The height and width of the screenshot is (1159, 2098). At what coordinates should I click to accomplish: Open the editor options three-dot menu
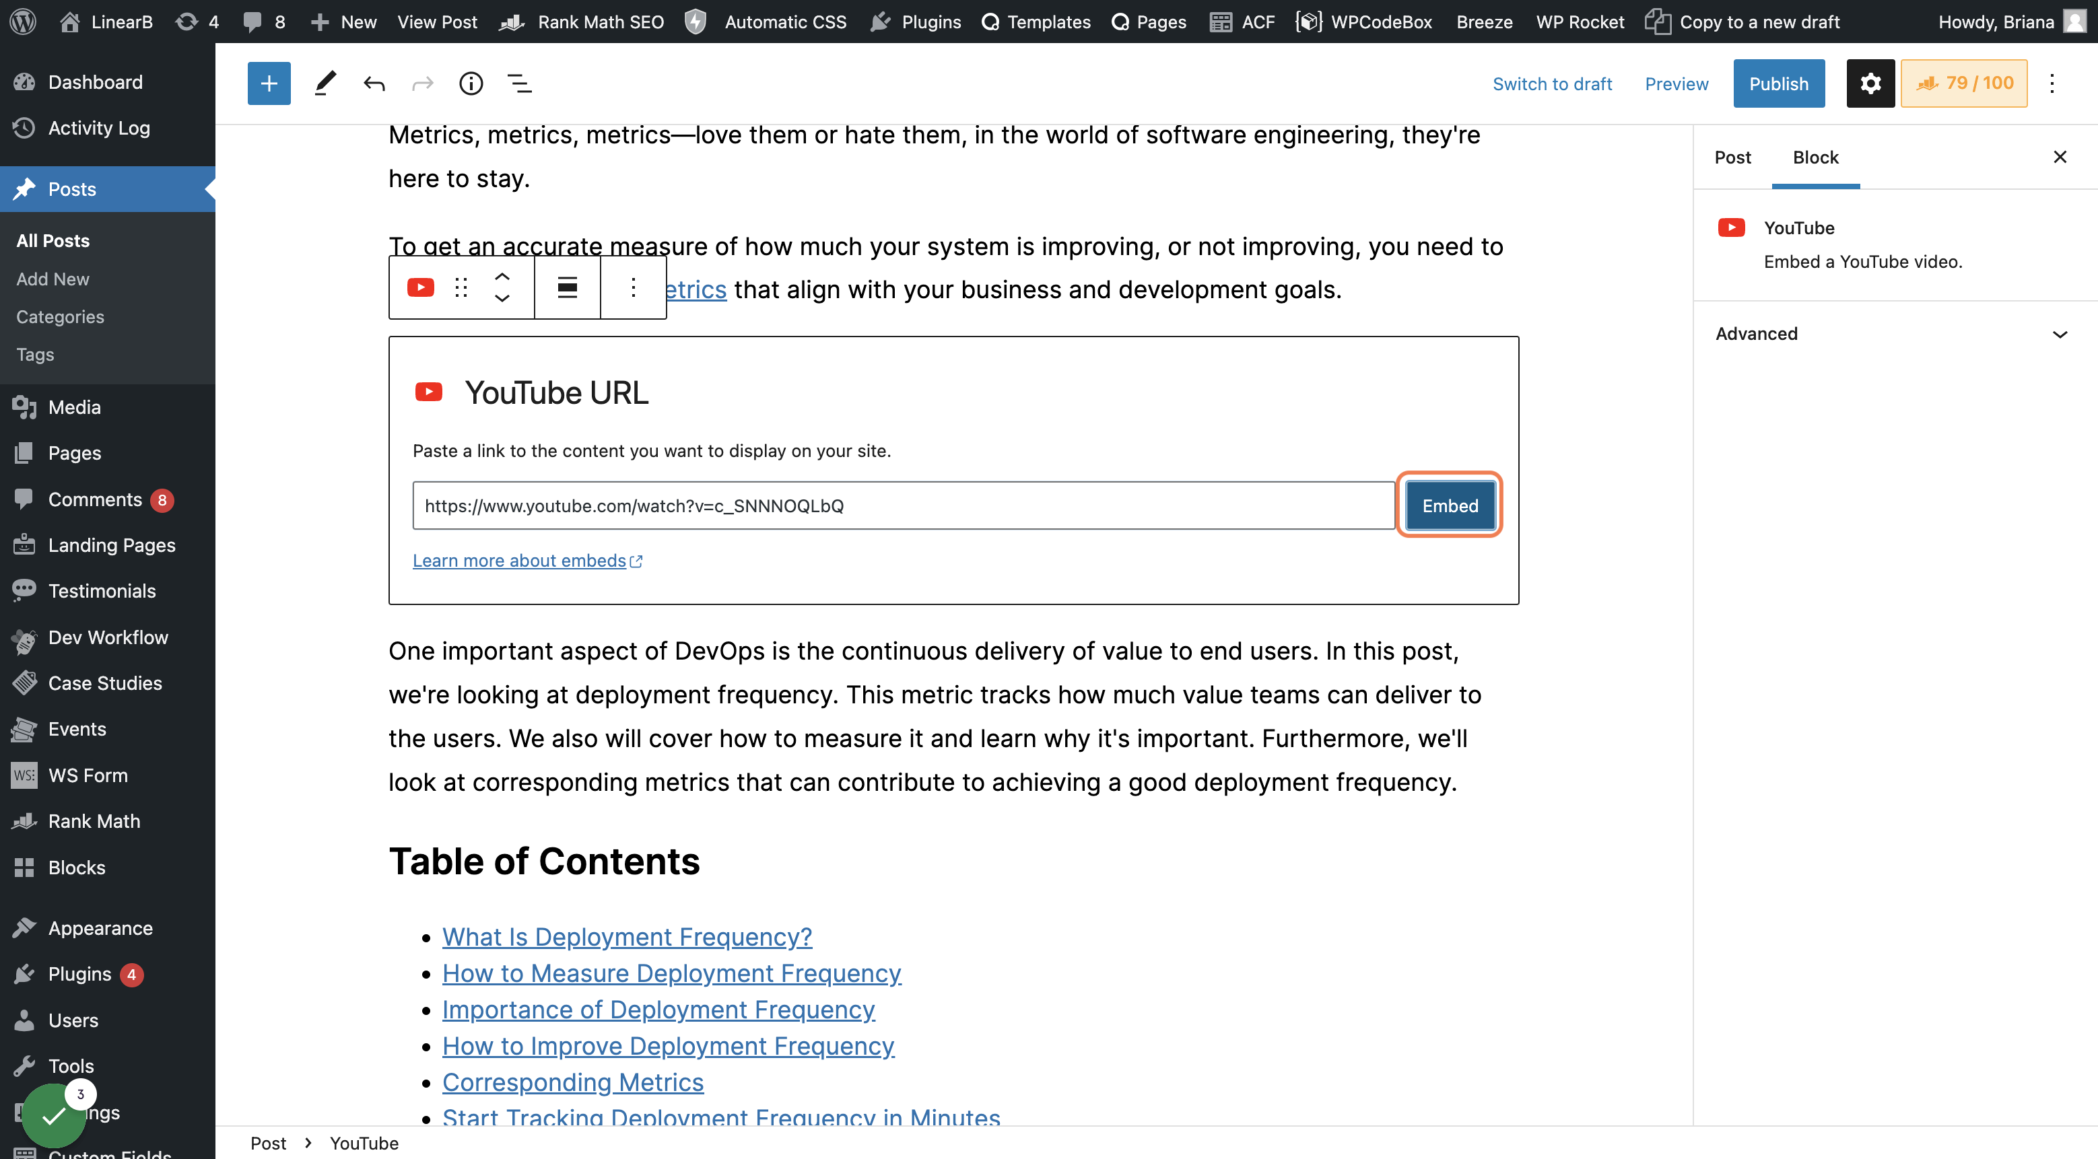[x=2052, y=83]
